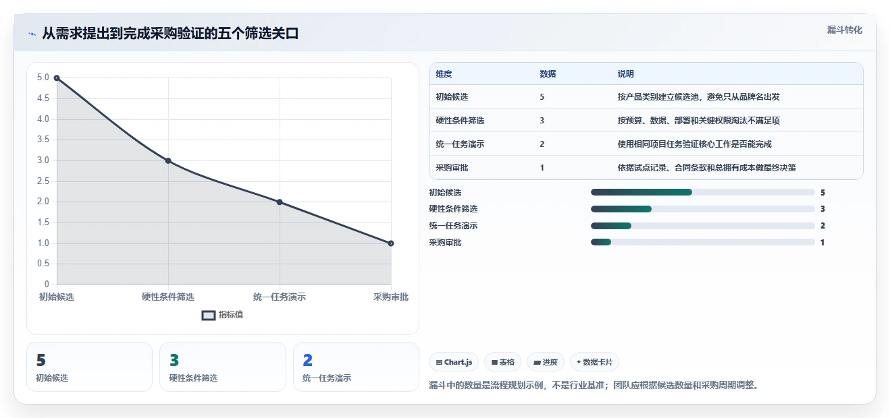The height and width of the screenshot is (418, 890).
Task: Click the 数据 table column header
Action: tap(548, 74)
